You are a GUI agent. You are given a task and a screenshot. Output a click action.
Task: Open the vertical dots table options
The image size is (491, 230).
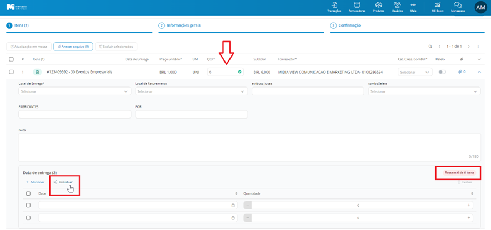tap(478, 46)
